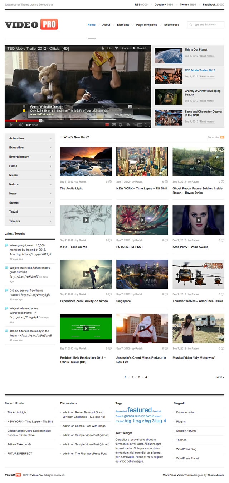
Task: Play Assassin's Creed Meets Parkour thumbnail
Action: tap(142, 328)
